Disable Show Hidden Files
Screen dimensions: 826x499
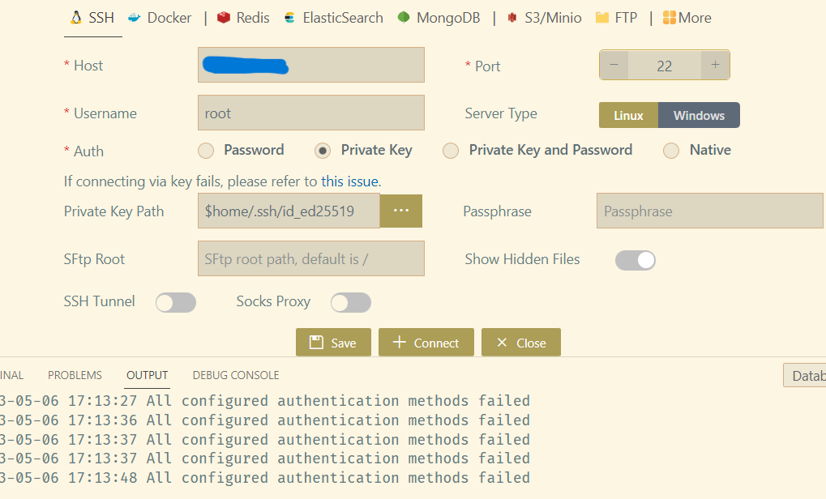[x=635, y=259]
